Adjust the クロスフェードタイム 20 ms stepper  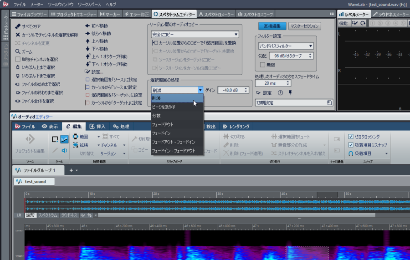coord(288,83)
